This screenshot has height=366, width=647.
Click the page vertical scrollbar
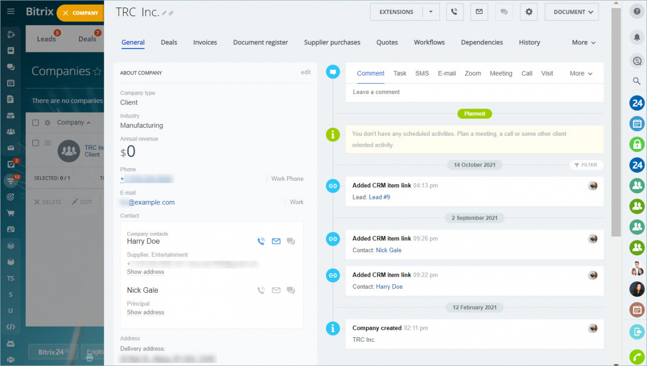(615, 121)
